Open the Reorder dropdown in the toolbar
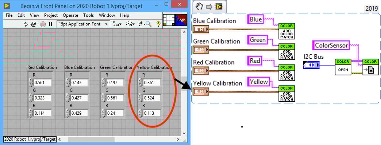 tap(141, 24)
